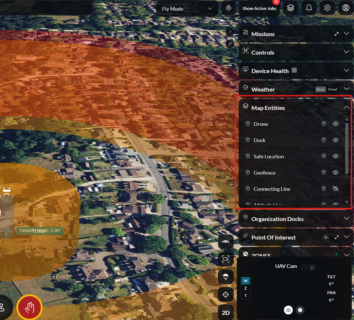Click the PAN angle value
354x320 pixels.
(x=331, y=300)
